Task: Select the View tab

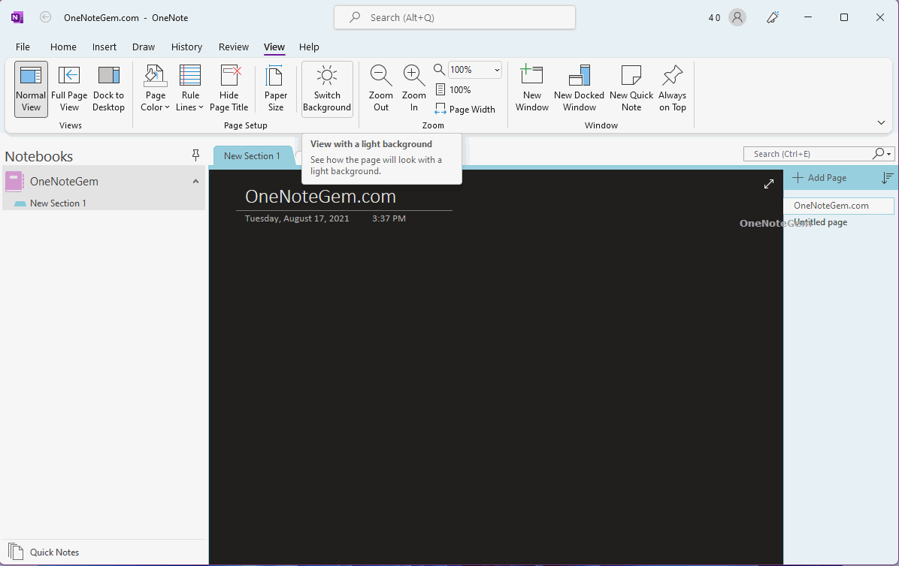Action: click(x=274, y=47)
